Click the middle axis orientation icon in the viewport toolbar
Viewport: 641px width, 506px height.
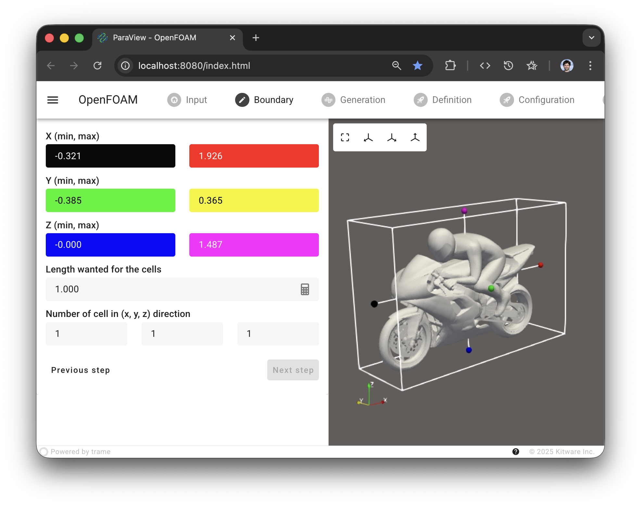tap(392, 137)
